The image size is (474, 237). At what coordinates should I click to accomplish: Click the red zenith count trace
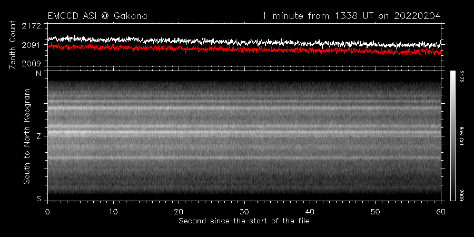[244, 49]
